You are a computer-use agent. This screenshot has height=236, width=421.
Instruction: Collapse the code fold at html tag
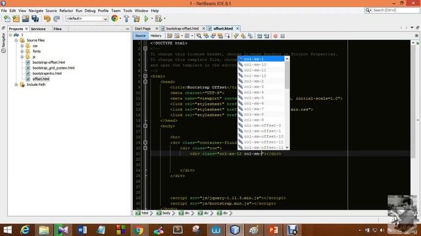[145, 76]
